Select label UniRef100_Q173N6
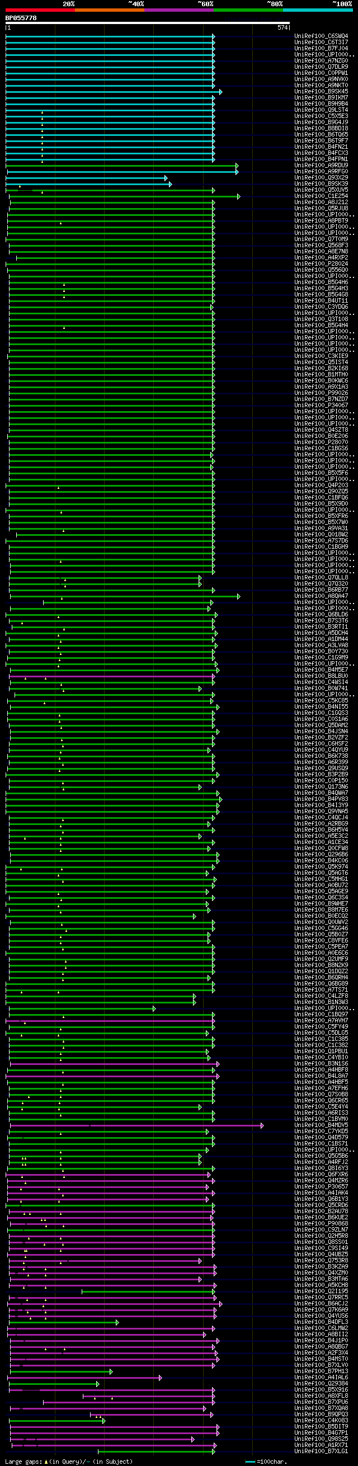This screenshot has width=358, height=1466. (321, 787)
